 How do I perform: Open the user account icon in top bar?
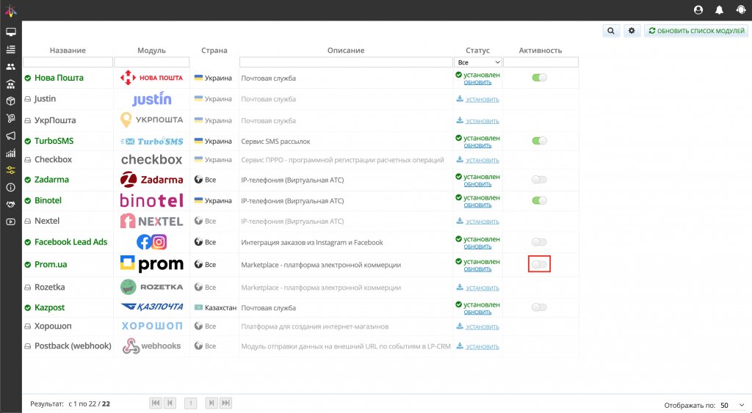coord(698,10)
